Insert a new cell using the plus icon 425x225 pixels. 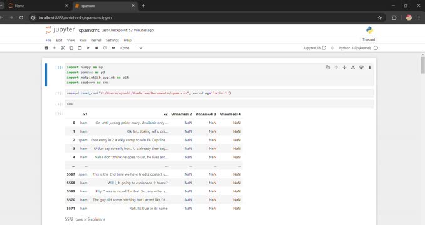pyautogui.click(x=54, y=48)
